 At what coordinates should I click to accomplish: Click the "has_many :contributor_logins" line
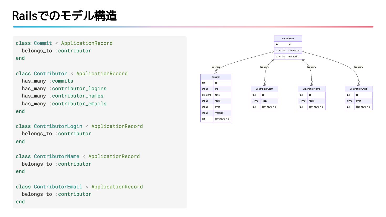coord(64,89)
